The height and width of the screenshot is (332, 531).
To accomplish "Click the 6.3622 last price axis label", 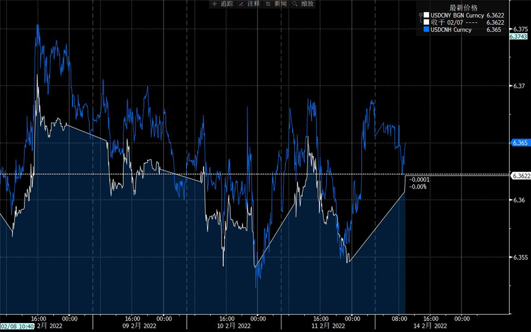I will point(520,175).
